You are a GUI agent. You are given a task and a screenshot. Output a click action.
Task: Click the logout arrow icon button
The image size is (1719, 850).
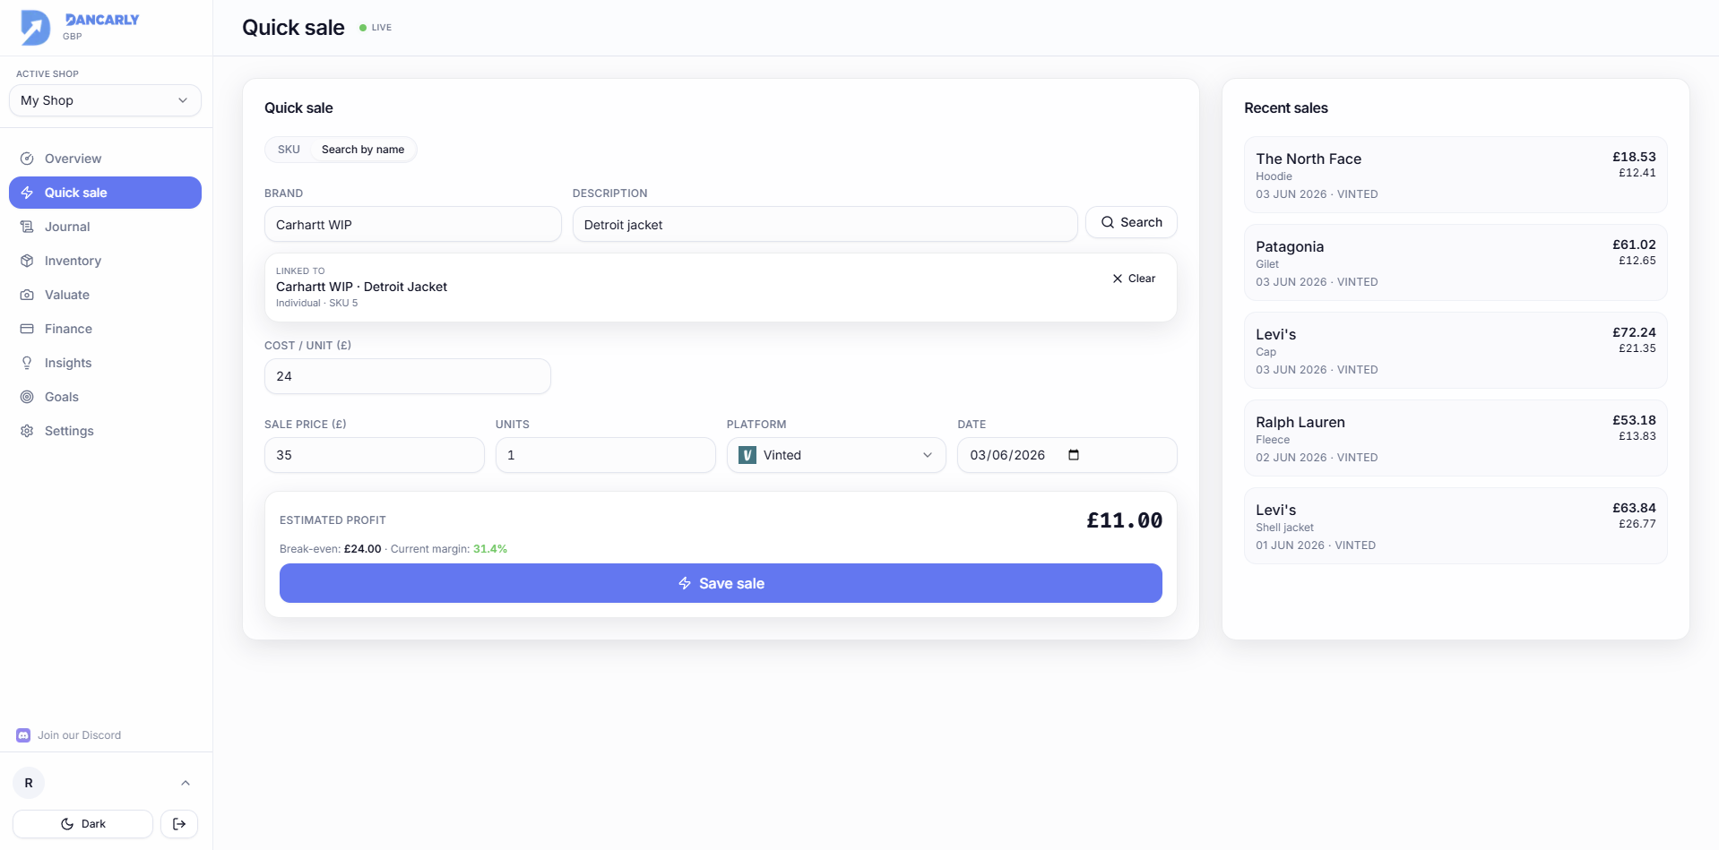click(x=179, y=824)
